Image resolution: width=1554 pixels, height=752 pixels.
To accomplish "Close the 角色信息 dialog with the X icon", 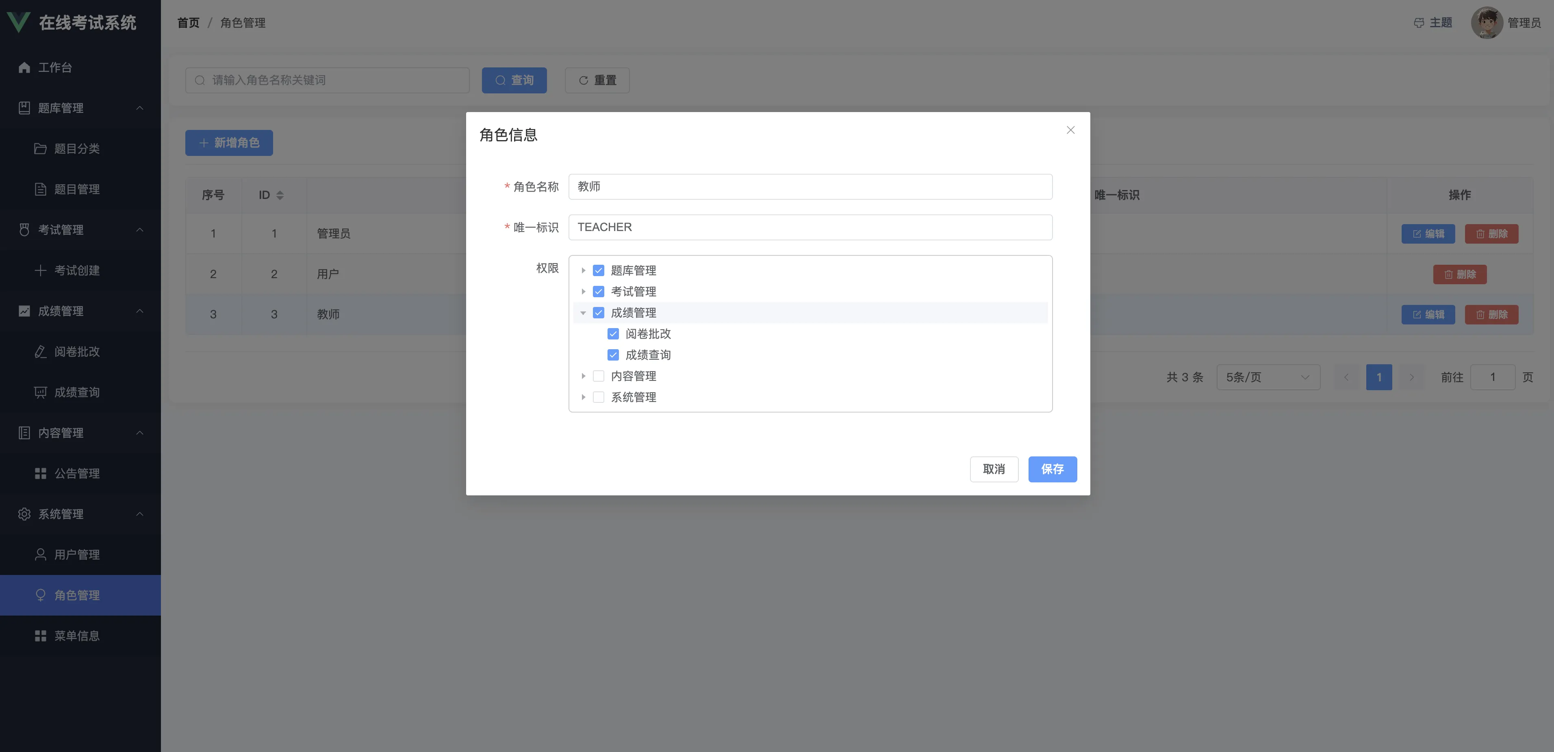I will coord(1070,130).
